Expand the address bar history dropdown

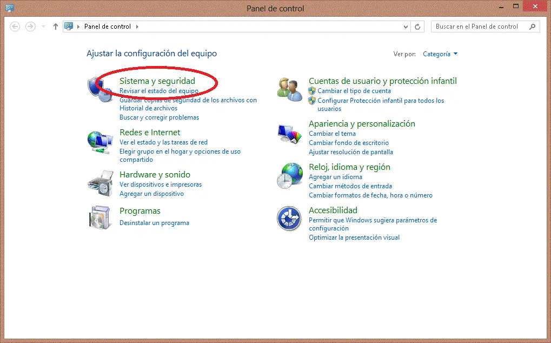406,27
